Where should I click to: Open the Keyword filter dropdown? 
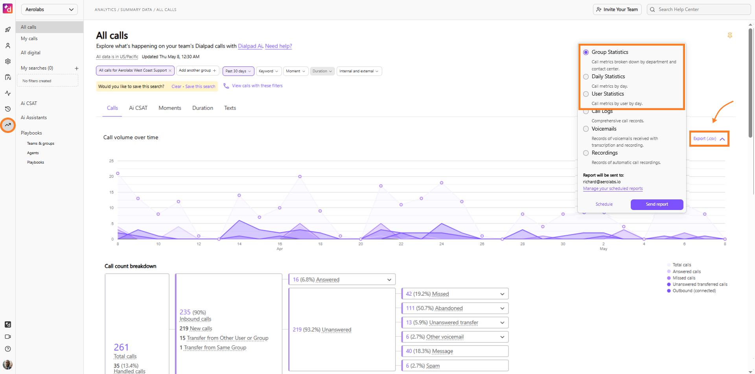point(269,71)
